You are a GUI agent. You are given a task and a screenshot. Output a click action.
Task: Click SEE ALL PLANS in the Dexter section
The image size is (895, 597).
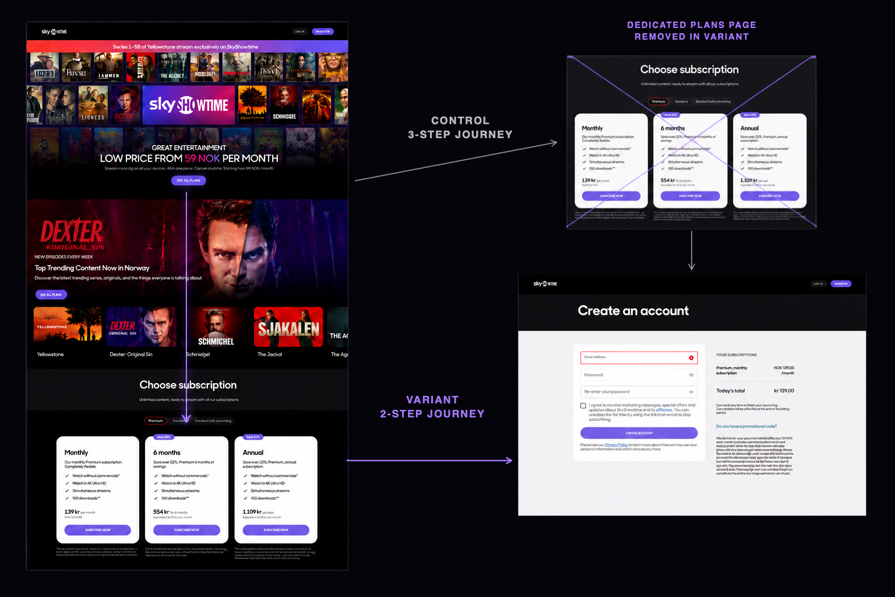tap(51, 294)
